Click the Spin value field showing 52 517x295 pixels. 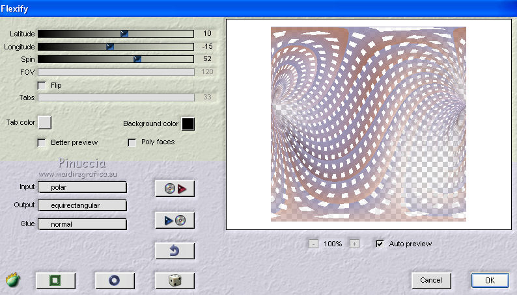pyautogui.click(x=207, y=58)
